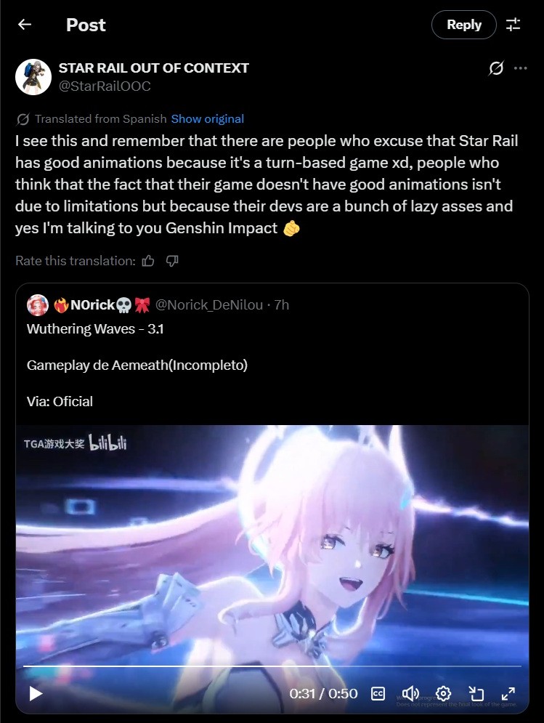Open NOrick's quoted post avatar
Image resolution: width=544 pixels, height=723 pixels.
click(x=38, y=304)
